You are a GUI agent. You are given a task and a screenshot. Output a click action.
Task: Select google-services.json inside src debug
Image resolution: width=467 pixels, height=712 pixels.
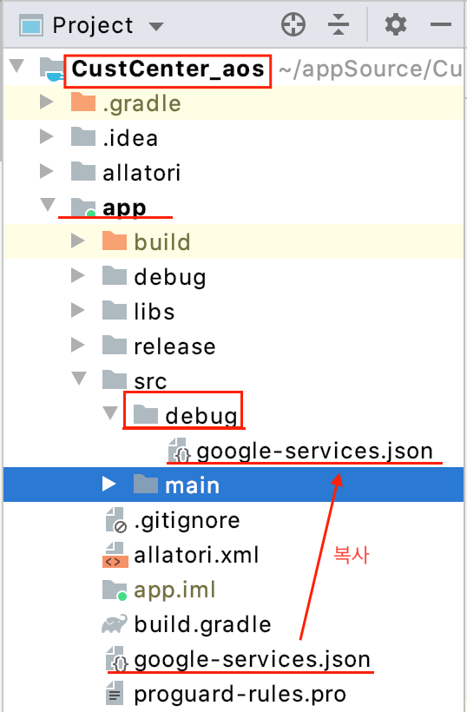coord(233,451)
